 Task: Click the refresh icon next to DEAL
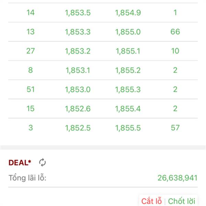pyautogui.click(x=42, y=162)
